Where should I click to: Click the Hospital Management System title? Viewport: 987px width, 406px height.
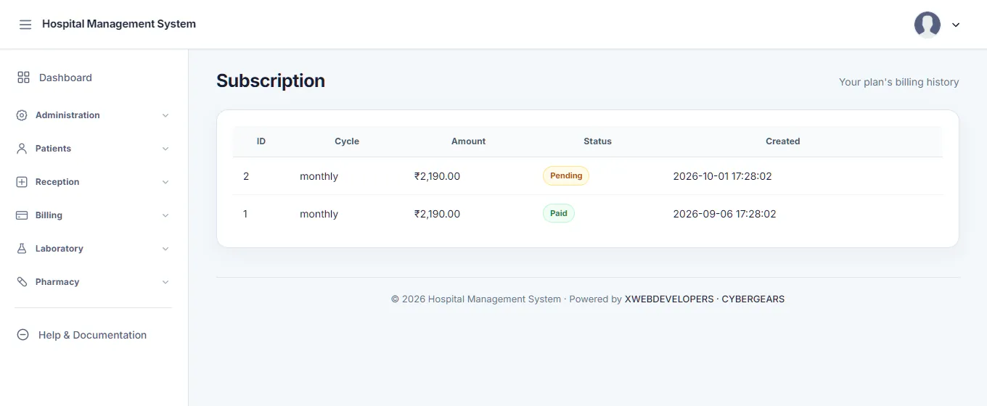[x=119, y=24]
